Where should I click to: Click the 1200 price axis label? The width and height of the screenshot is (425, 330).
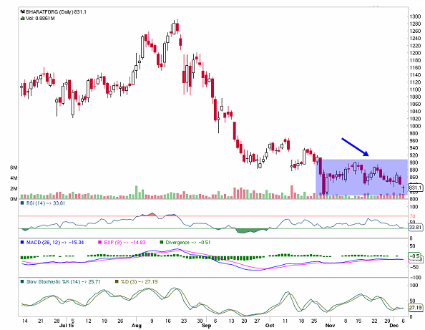415,53
